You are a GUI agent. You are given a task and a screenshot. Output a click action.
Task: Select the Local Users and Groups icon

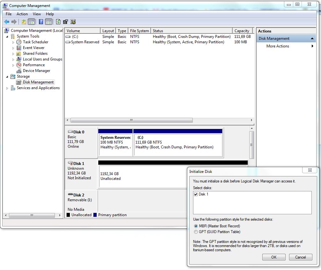click(19, 59)
